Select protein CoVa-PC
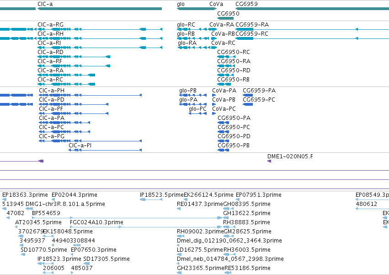Screen dimensions: 389x275 [x=224, y=109]
